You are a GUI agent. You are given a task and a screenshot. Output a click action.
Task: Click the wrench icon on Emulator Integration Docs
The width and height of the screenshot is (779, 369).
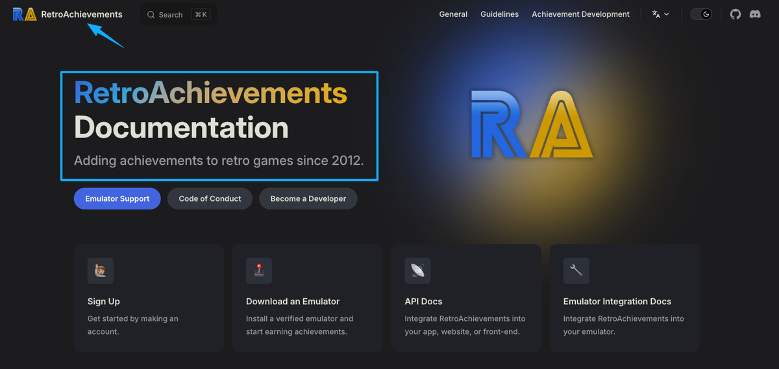tap(576, 270)
